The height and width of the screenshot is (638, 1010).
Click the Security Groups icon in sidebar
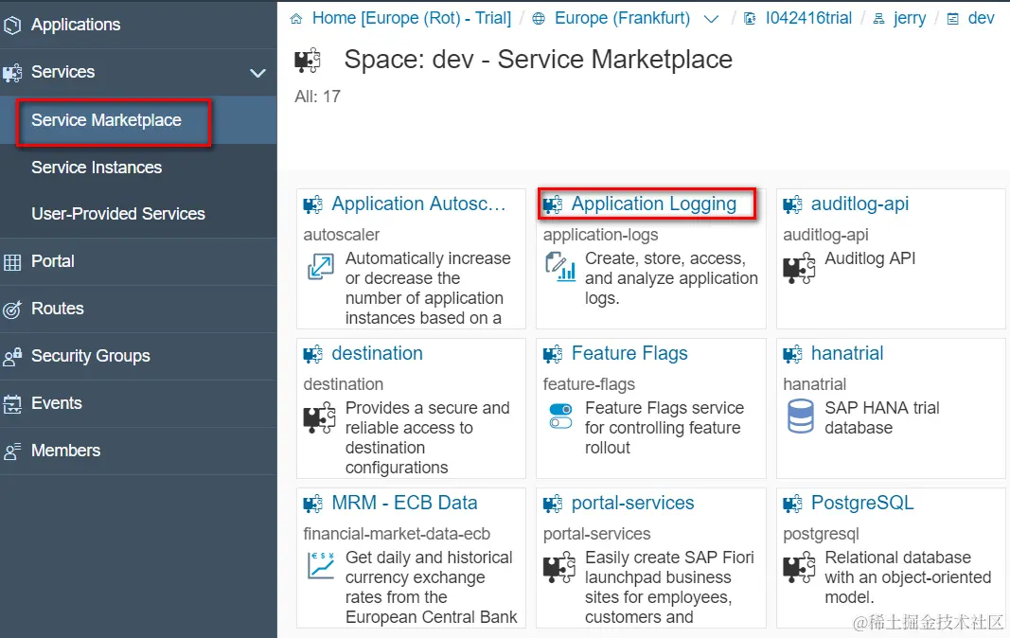click(11, 356)
